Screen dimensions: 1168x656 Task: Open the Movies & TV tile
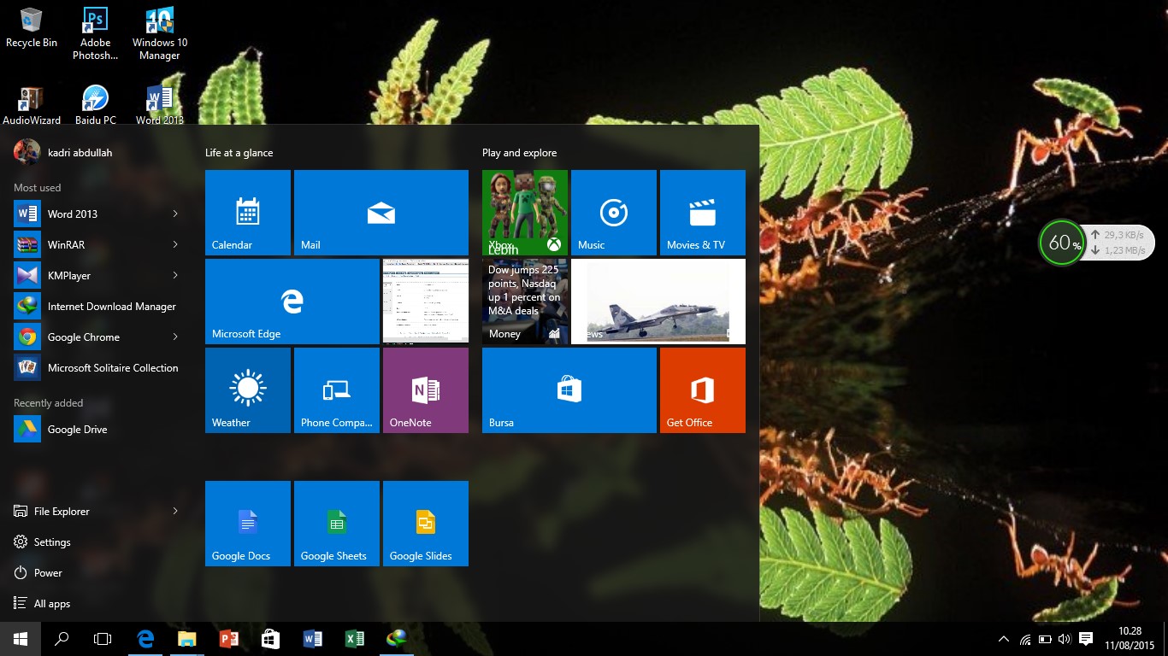click(x=702, y=212)
